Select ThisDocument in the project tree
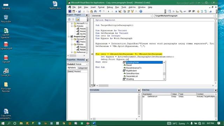 [x=81, y=42]
